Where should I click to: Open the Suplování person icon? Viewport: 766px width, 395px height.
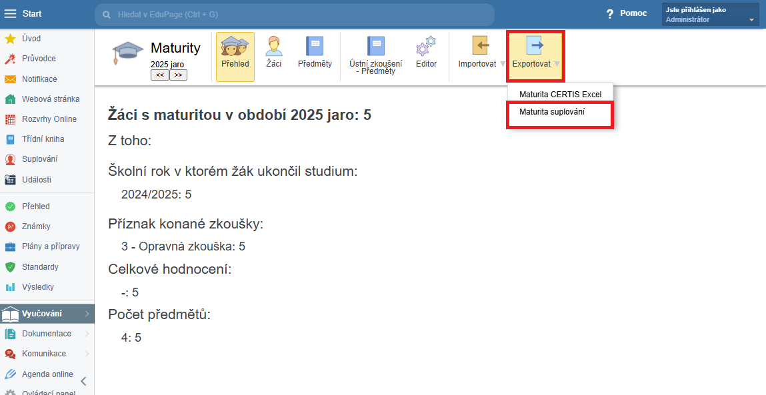[10, 159]
